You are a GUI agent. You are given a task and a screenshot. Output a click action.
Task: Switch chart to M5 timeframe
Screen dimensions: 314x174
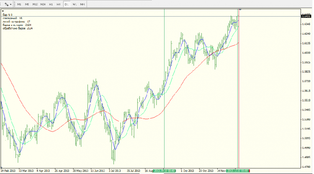pyautogui.click(x=27, y=4)
